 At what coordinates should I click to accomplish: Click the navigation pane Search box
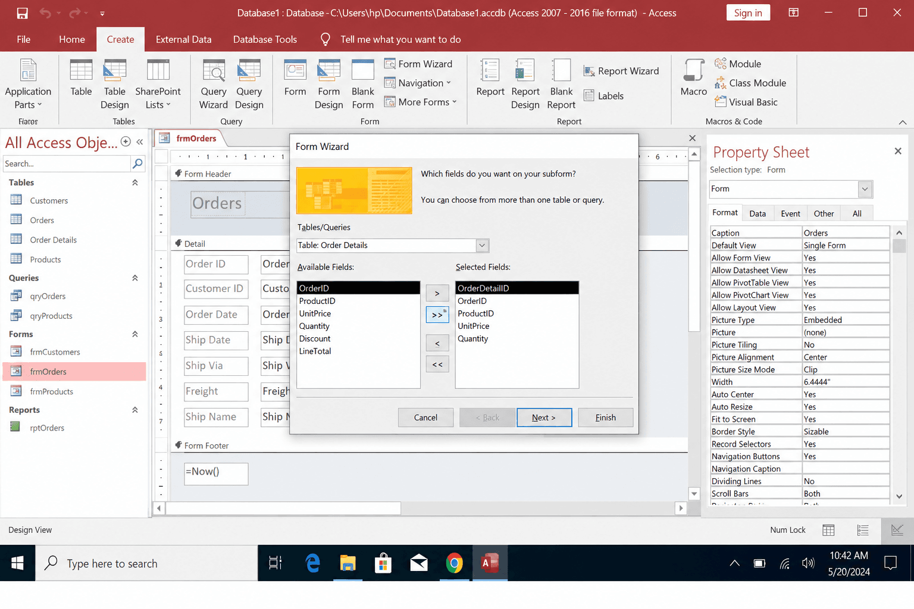pos(66,164)
